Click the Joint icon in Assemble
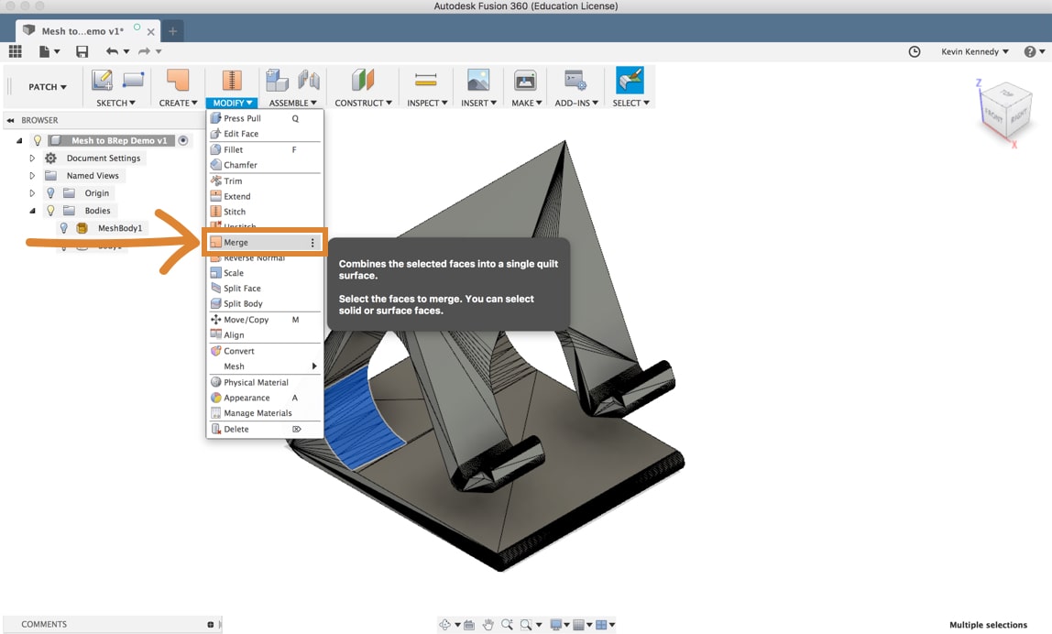 (x=309, y=80)
